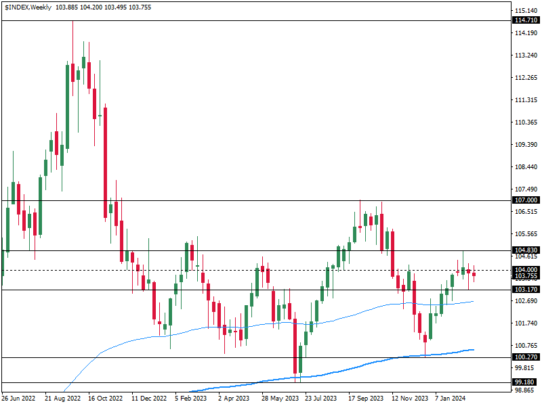The height and width of the screenshot is (406, 542).
Task: Click the 28 May 2023 date label
Action: coord(280,399)
